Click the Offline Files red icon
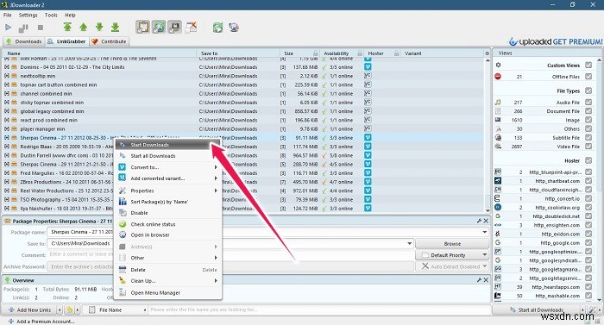The width and height of the screenshot is (604, 325). click(498, 76)
